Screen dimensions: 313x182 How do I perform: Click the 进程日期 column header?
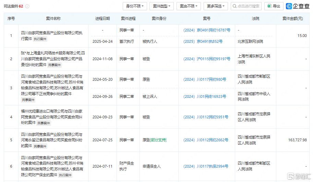click(103, 18)
